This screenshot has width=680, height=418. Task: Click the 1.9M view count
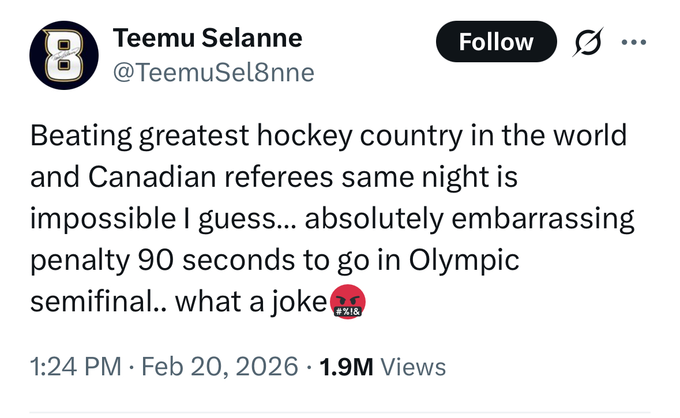coord(346,367)
